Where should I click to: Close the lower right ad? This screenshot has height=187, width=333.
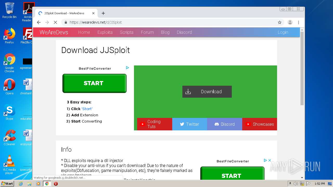point(270,160)
